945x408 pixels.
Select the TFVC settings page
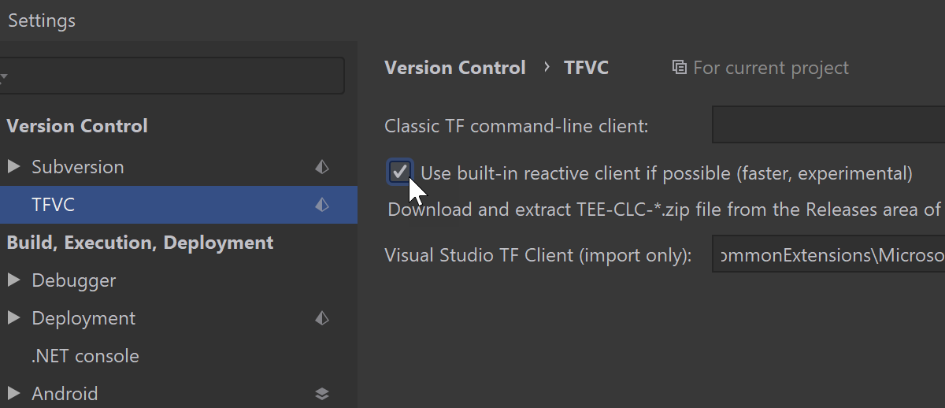pos(178,205)
